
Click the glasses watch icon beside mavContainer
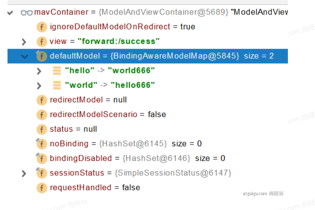tap(27, 12)
